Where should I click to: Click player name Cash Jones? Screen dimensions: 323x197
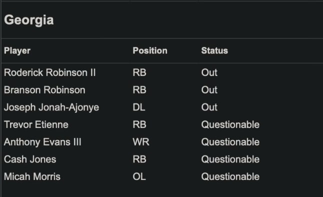30,159
